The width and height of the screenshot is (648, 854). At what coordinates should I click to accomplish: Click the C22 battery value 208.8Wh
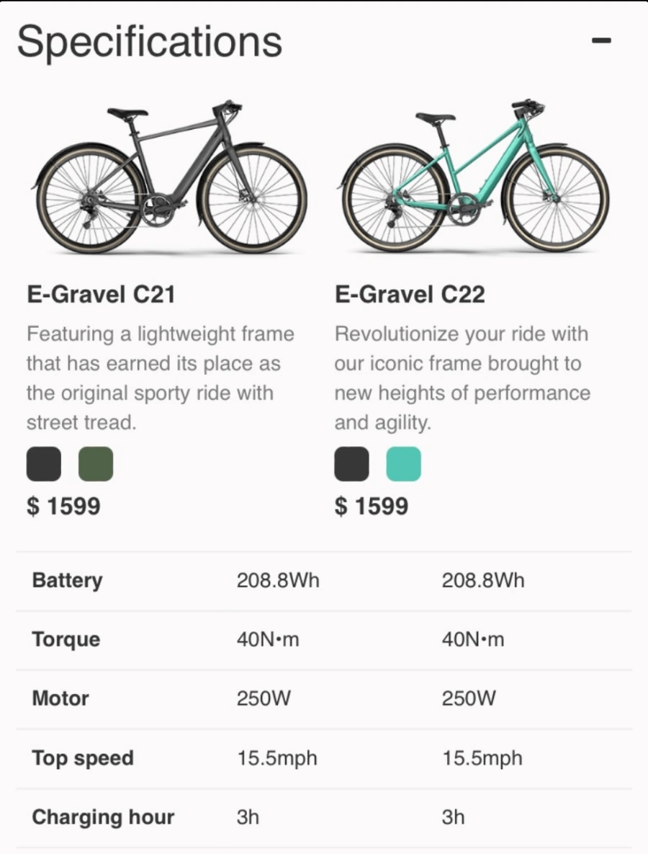pos(482,581)
